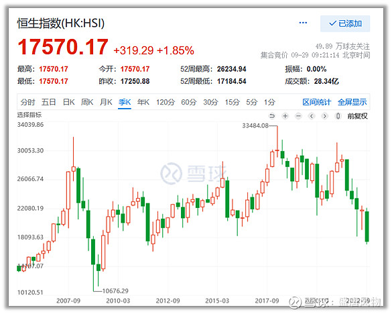Open the 前复权 adjustment dropdown
The width and height of the screenshot is (392, 314).
pyautogui.click(x=357, y=116)
